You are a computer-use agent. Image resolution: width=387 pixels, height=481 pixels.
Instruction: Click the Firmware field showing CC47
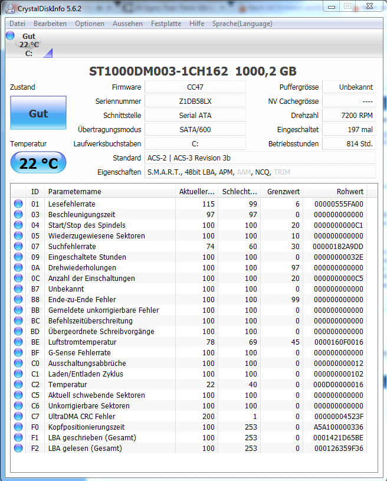195,87
